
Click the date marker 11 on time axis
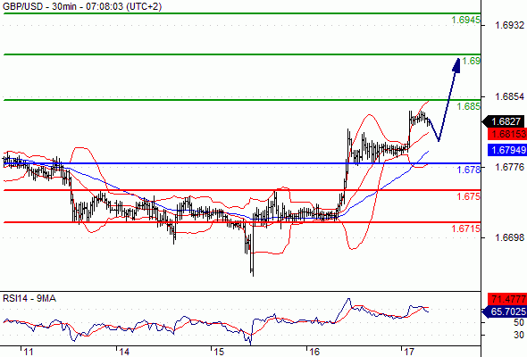pyautogui.click(x=29, y=352)
